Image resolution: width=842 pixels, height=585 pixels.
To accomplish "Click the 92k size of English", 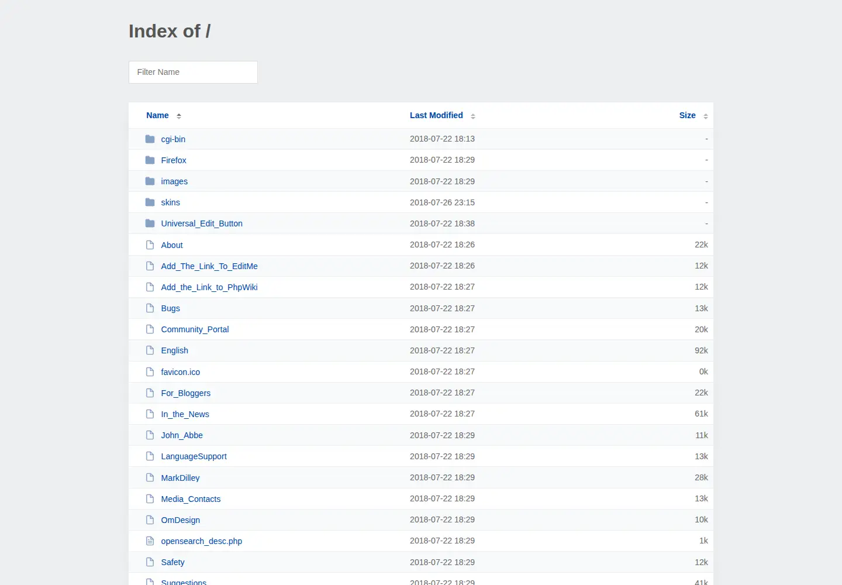I will pyautogui.click(x=701, y=350).
